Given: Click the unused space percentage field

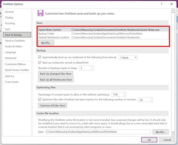Looking at the screenshot, I should [x=117, y=94].
